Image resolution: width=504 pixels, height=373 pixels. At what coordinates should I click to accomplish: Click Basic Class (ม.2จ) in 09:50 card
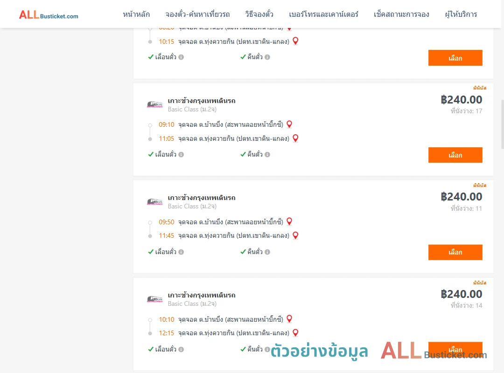coord(192,206)
